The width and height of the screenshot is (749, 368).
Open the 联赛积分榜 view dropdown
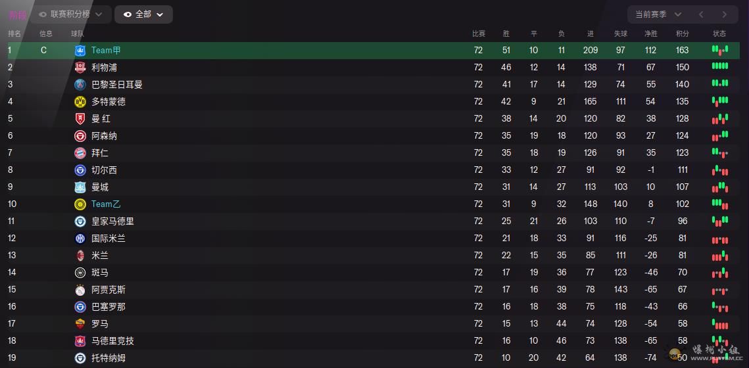(99, 14)
